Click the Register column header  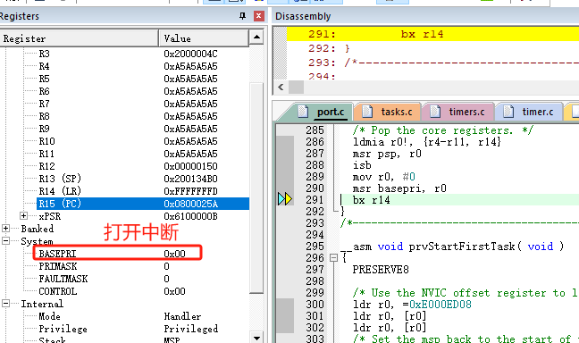79,38
